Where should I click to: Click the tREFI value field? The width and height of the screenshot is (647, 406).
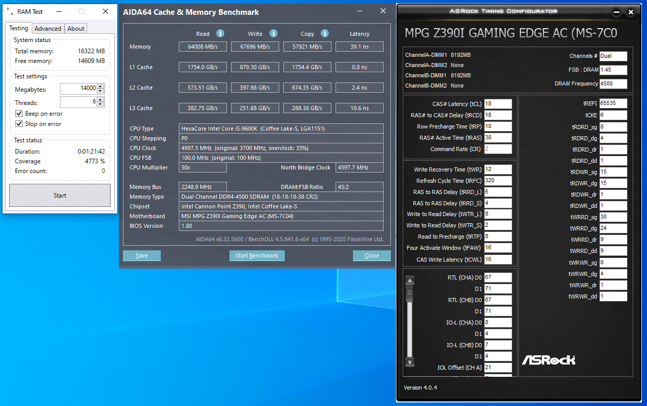[613, 104]
